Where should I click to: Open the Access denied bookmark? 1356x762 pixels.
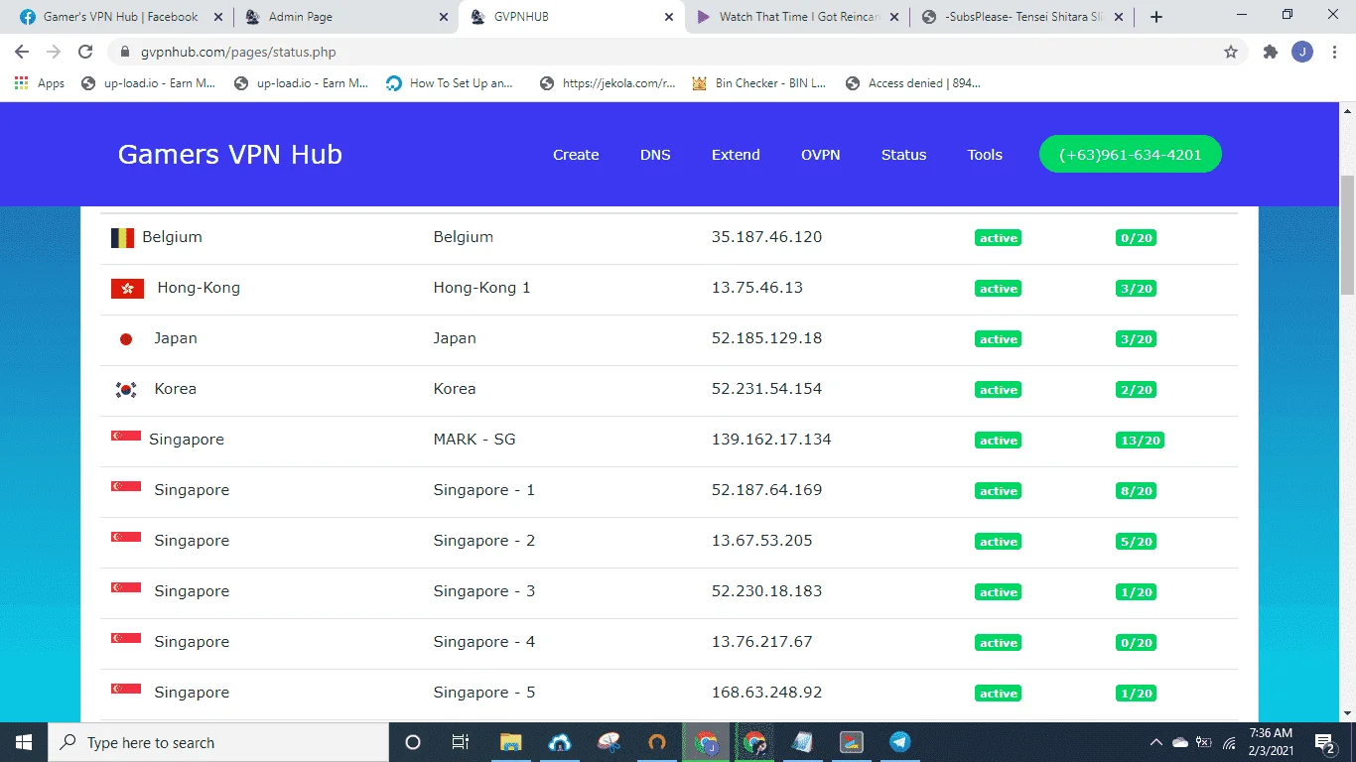[x=913, y=83]
